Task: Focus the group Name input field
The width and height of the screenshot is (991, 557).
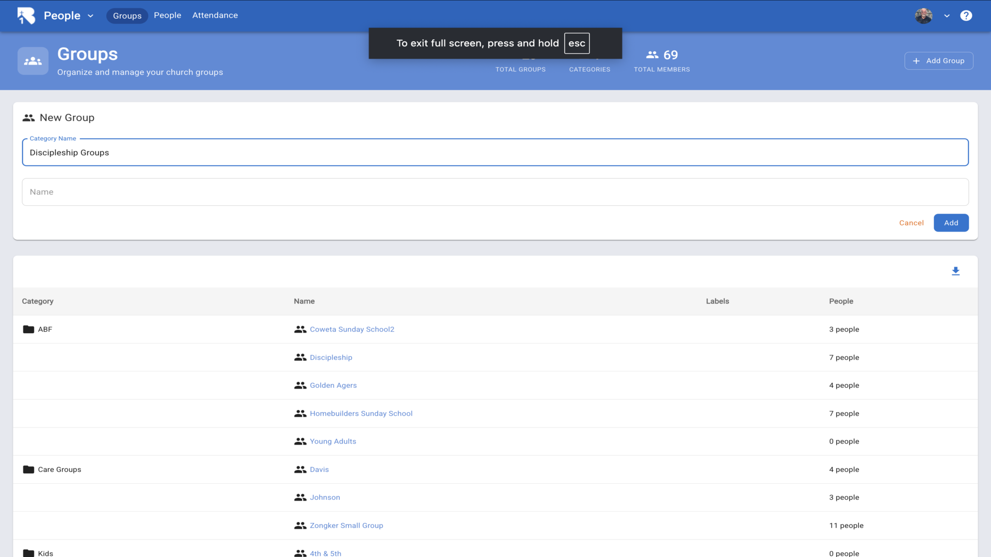Action: click(x=494, y=192)
